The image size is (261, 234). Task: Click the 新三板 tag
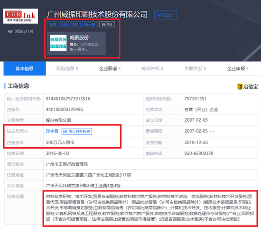tap(90, 25)
